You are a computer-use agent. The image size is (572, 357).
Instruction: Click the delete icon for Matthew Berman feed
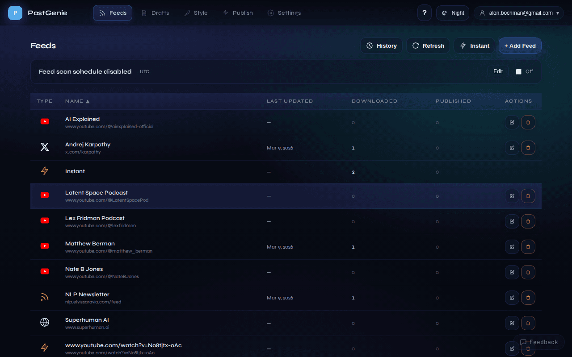coord(528,246)
